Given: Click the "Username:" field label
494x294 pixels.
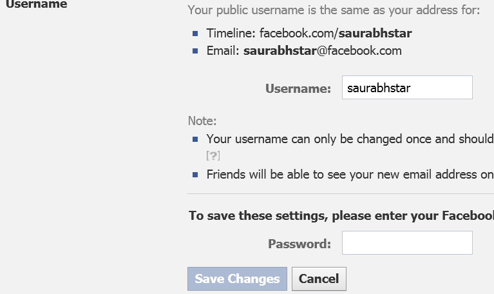Looking at the screenshot, I should click(x=298, y=88).
